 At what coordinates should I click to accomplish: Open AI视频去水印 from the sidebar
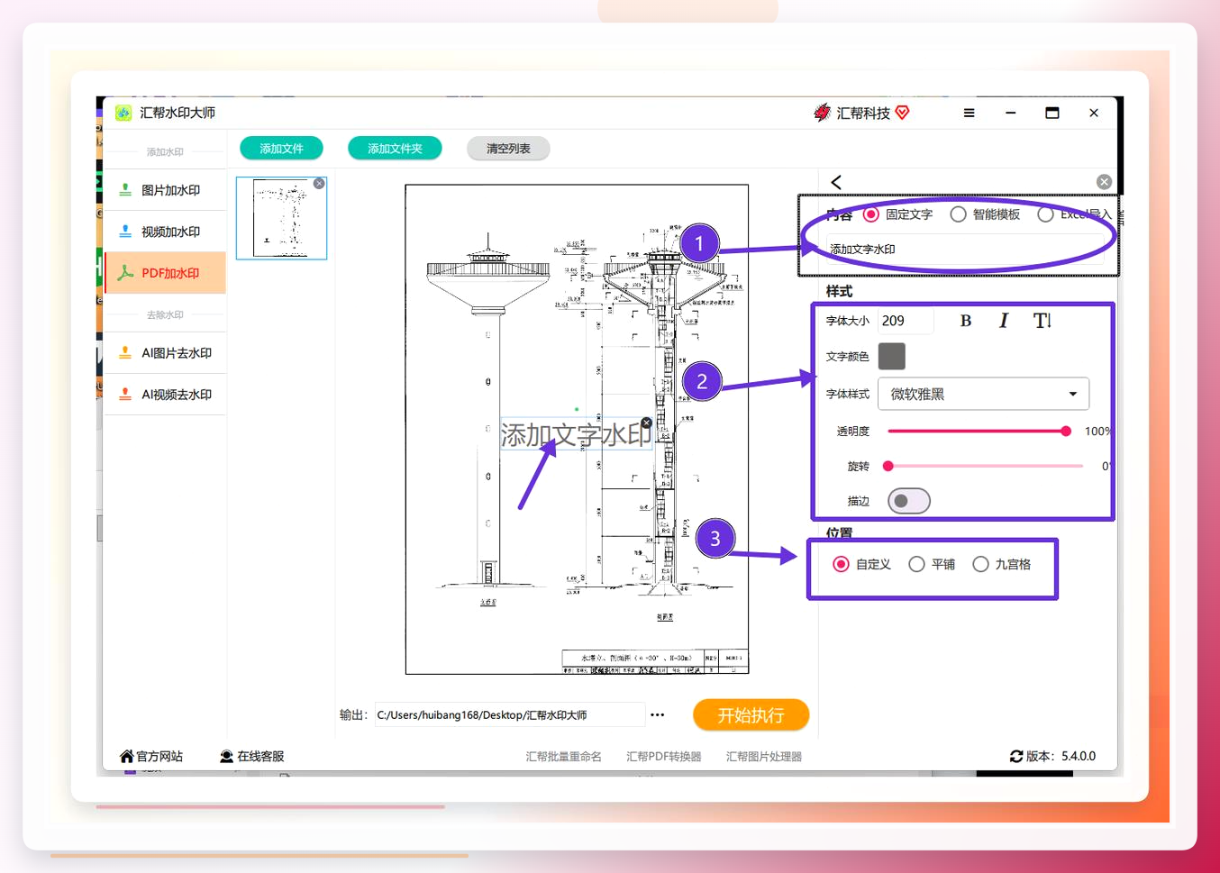(x=165, y=395)
